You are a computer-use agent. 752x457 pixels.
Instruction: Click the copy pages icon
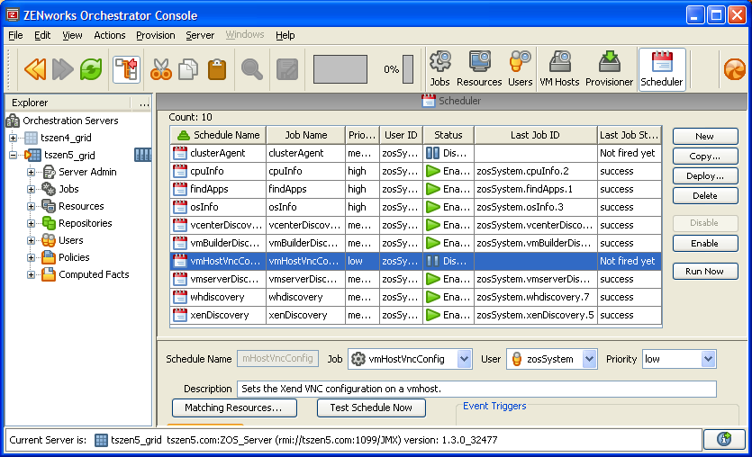pos(188,69)
